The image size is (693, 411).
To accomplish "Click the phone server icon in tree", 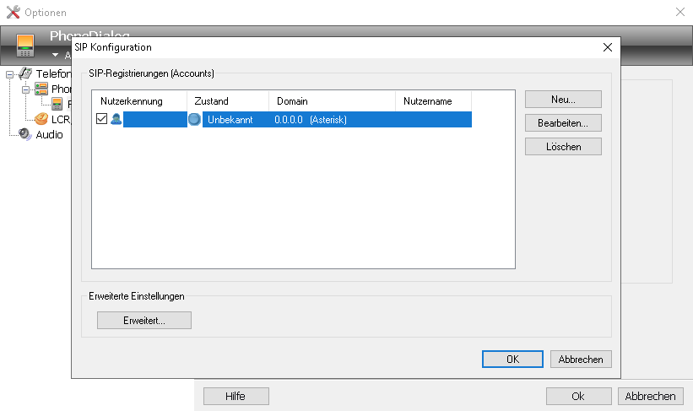I will click(41, 89).
